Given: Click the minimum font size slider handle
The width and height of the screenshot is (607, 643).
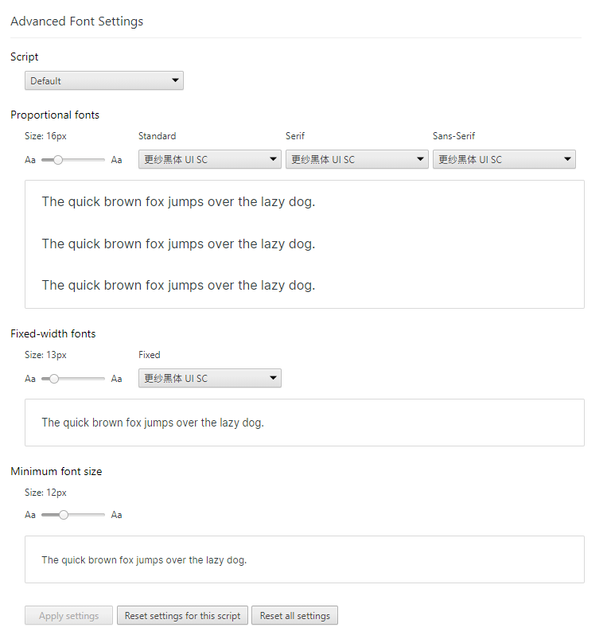Looking at the screenshot, I should (64, 515).
